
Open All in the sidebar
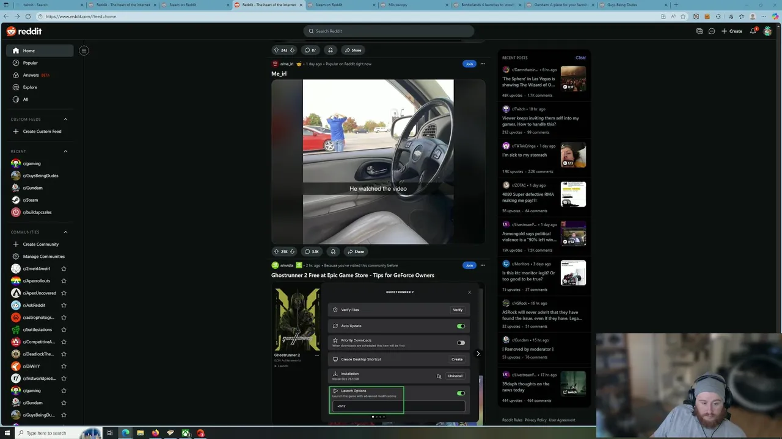click(x=40, y=99)
